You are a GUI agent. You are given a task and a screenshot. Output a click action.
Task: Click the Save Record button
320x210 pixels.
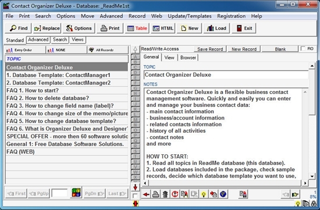210,49
